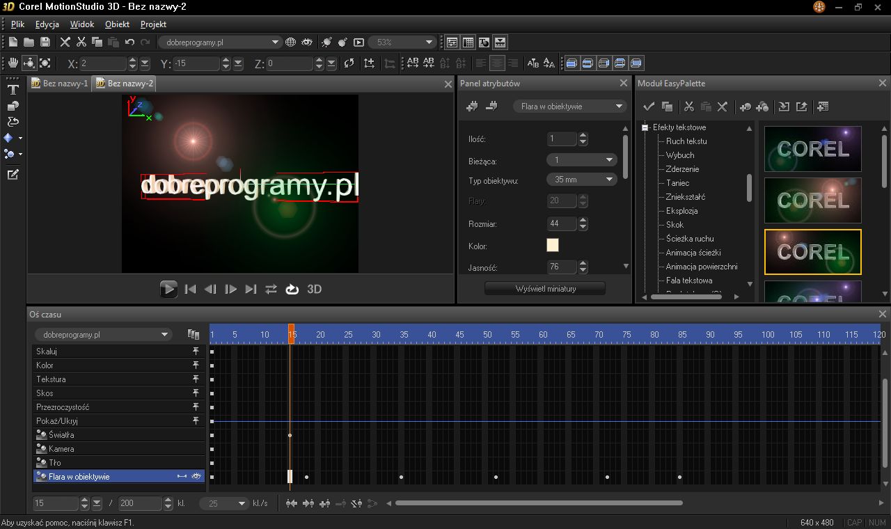Toggle pin on Skaluj timeline row
Screen dimensions: 891x529
pyautogui.click(x=196, y=352)
